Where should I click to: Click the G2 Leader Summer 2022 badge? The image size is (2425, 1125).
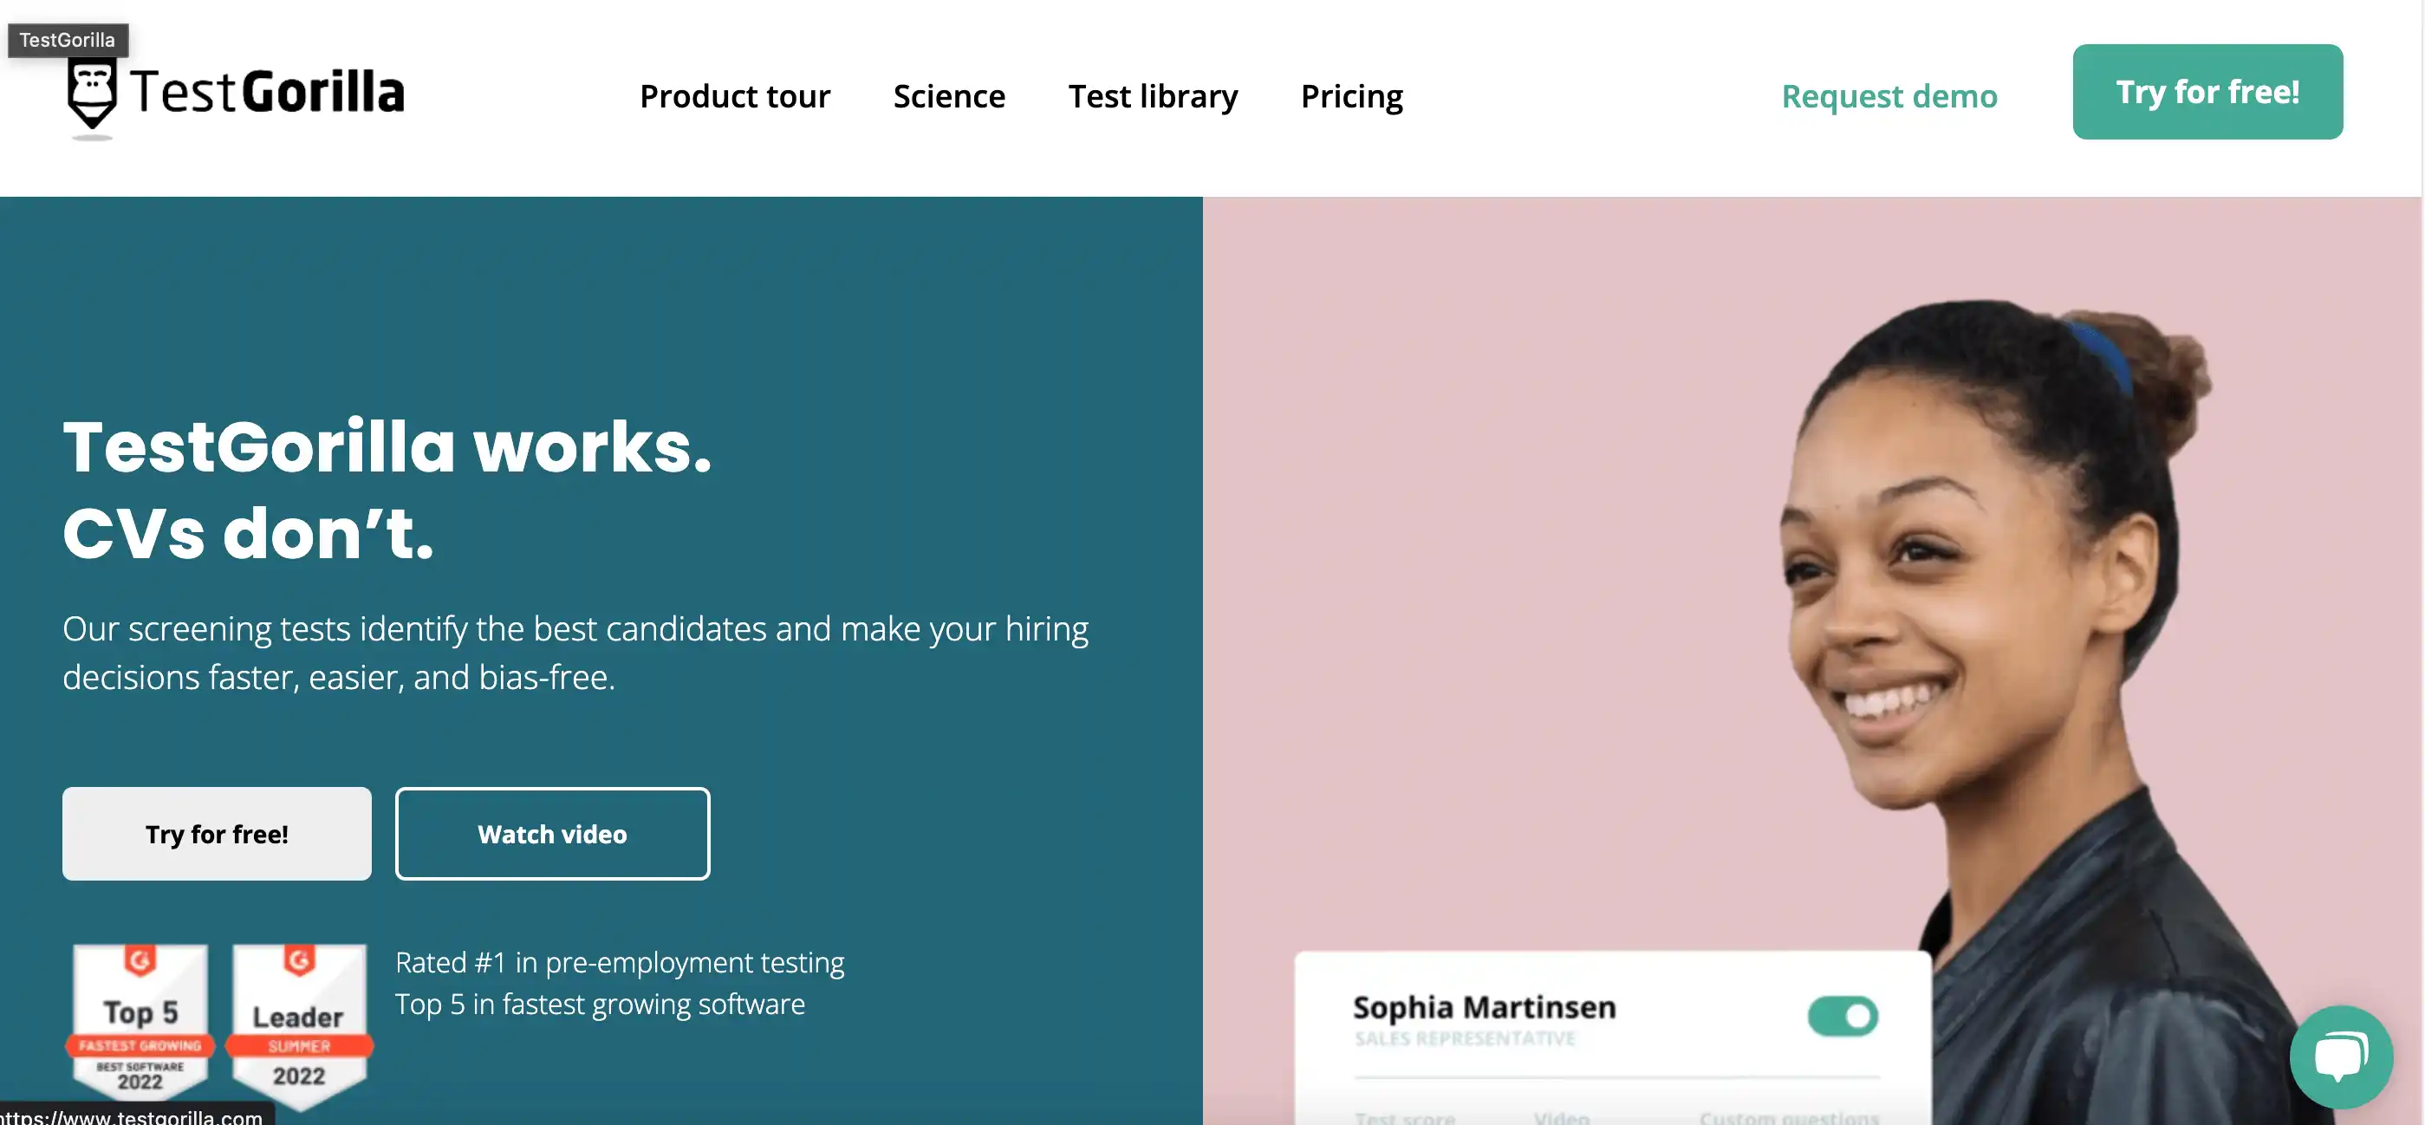299,1022
